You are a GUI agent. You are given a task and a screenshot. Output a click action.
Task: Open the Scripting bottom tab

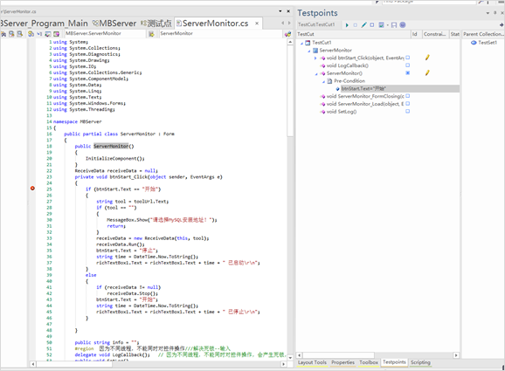point(420,362)
